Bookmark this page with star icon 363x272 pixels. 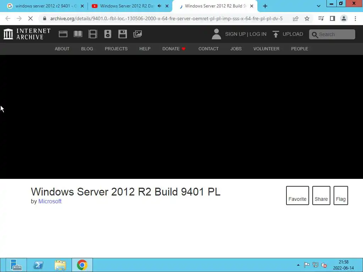tap(307, 18)
